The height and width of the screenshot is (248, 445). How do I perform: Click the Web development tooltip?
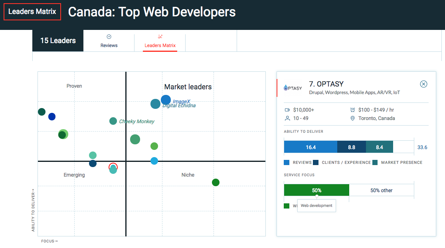coord(316,205)
